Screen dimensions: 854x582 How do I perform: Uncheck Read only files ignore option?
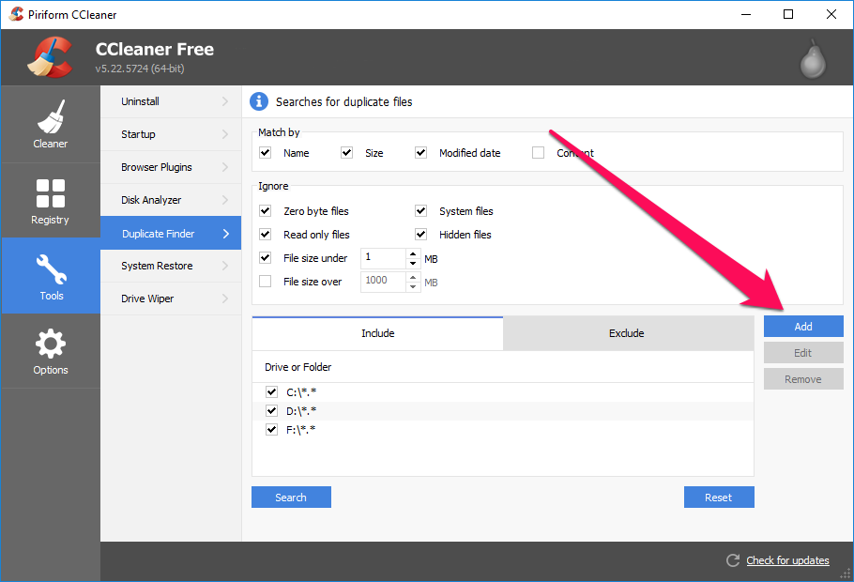[x=266, y=235]
